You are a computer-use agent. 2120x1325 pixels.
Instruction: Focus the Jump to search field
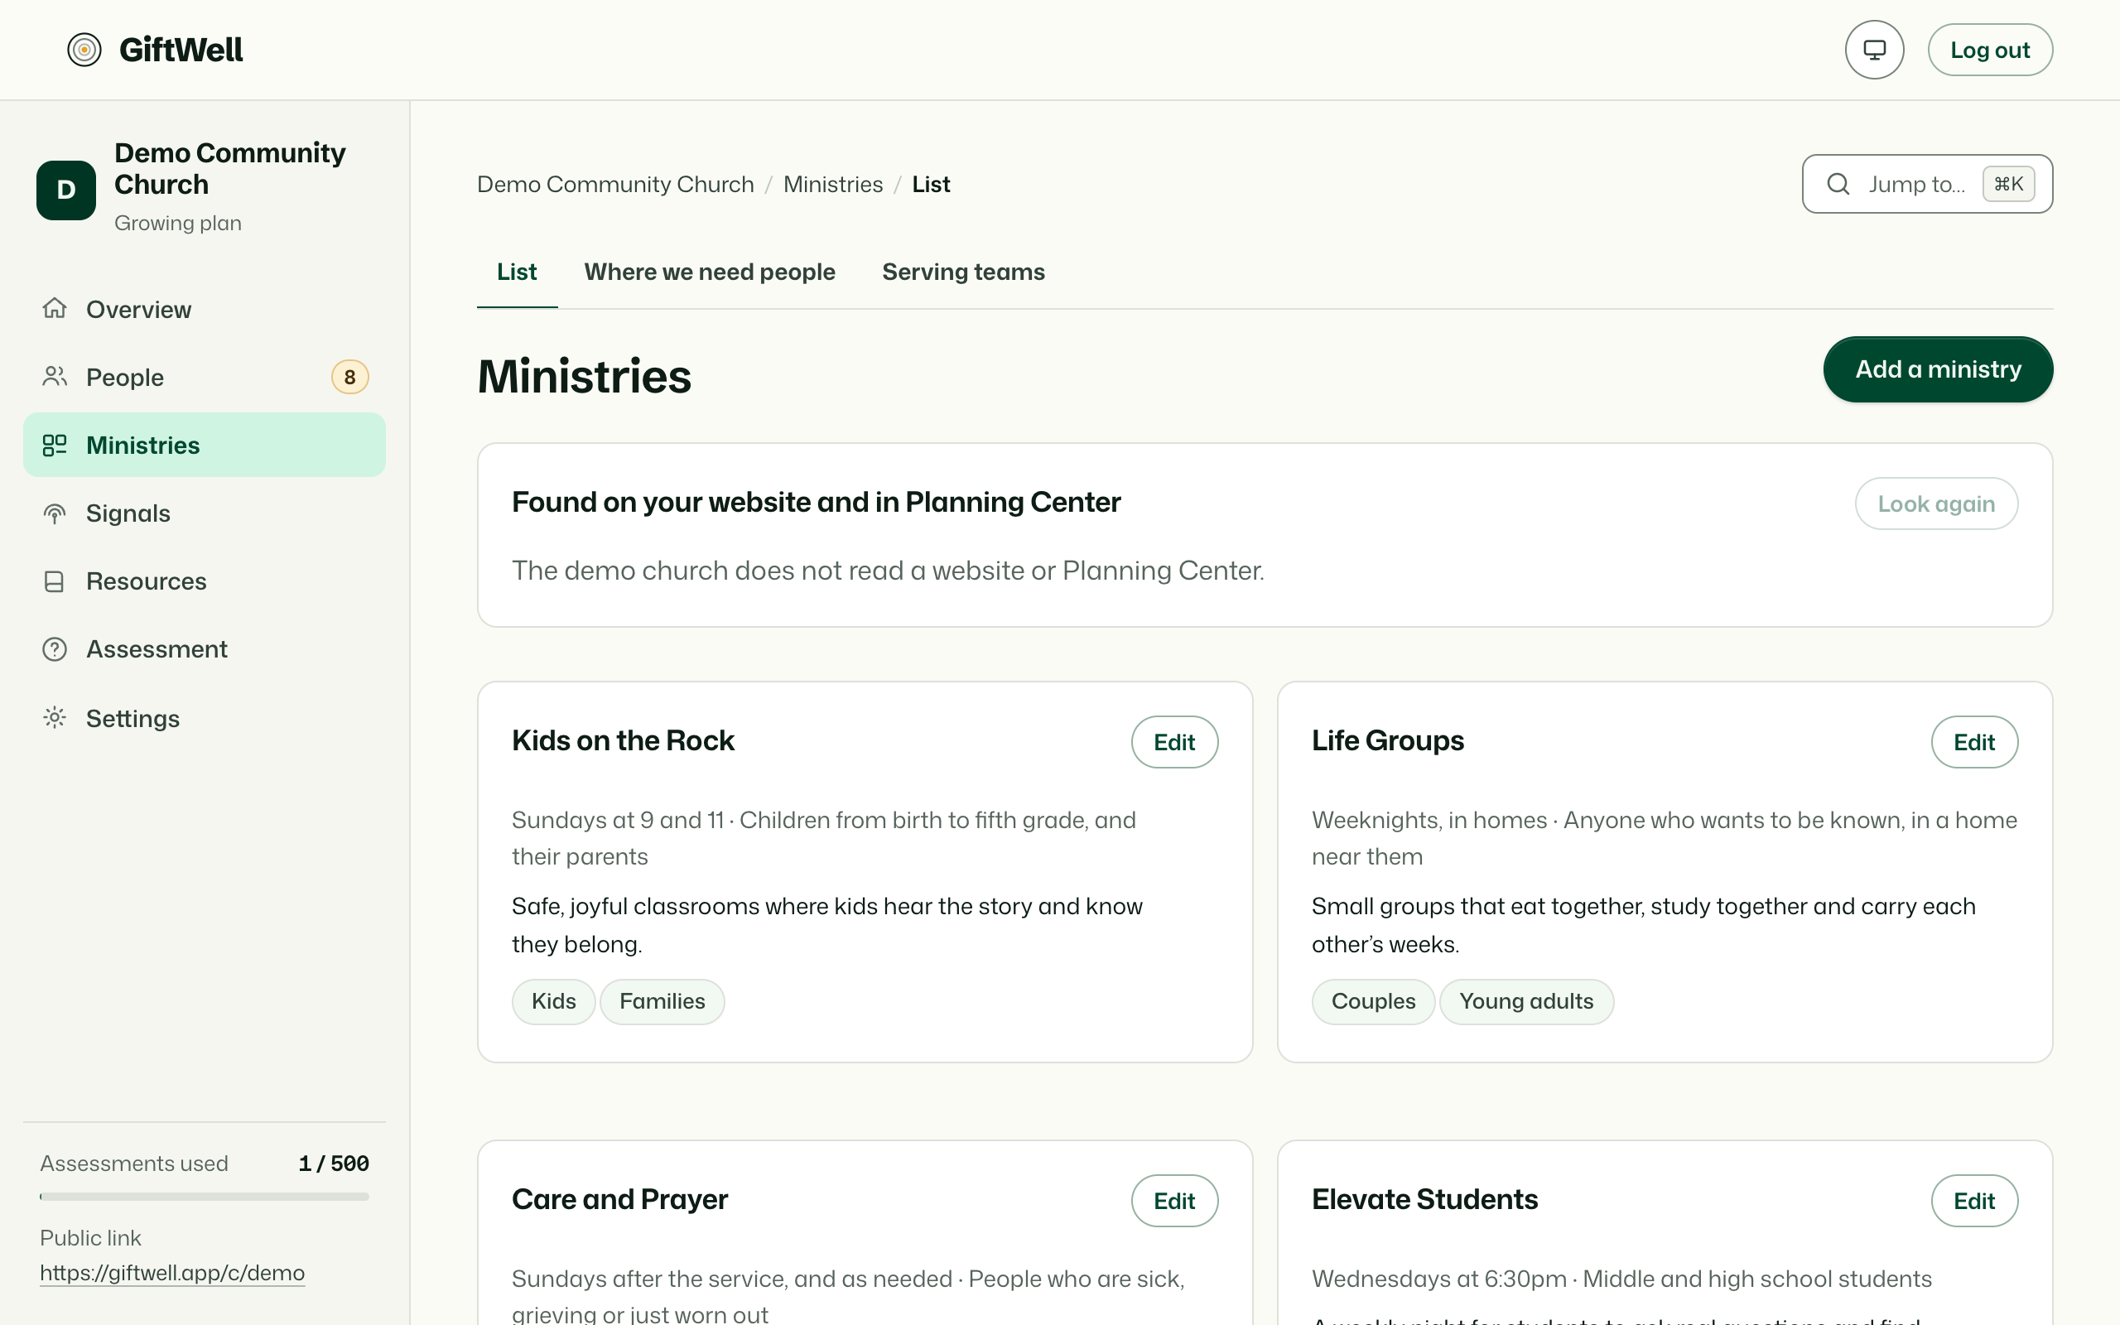point(1927,184)
